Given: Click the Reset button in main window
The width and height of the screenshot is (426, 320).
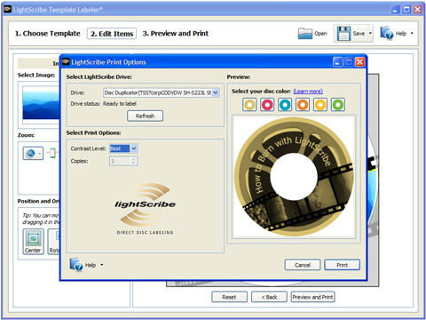Looking at the screenshot, I should 229,297.
